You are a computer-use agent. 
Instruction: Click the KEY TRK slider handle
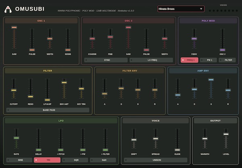pos(81,89)
